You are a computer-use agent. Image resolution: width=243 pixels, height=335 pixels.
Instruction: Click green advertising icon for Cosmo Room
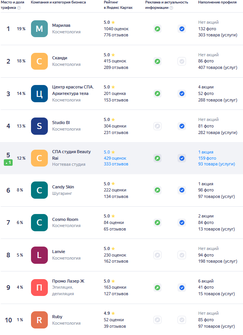pyautogui.click(x=157, y=222)
